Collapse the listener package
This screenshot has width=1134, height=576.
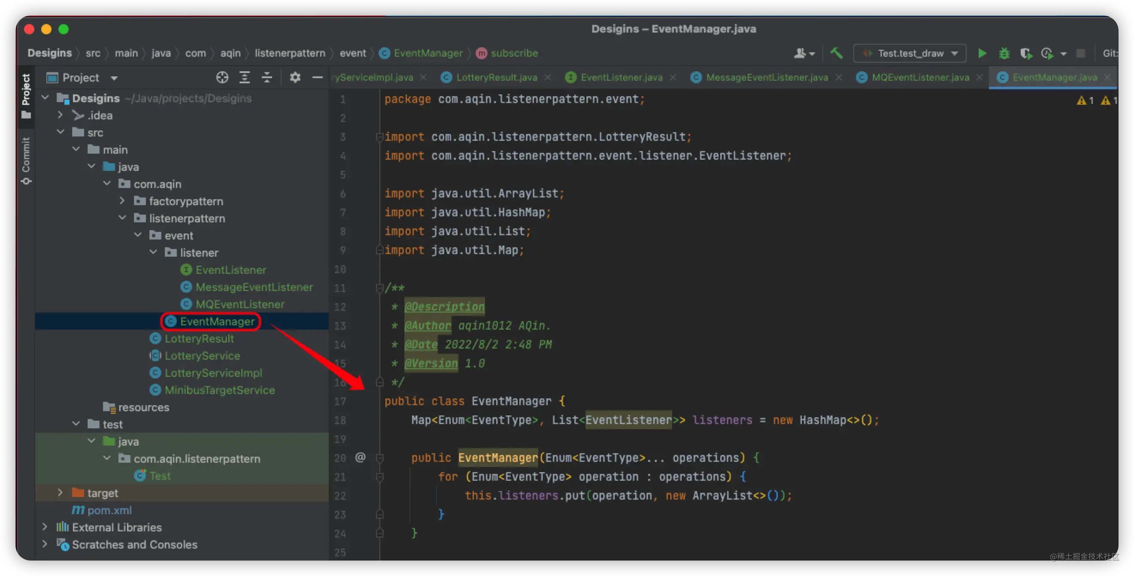153,252
